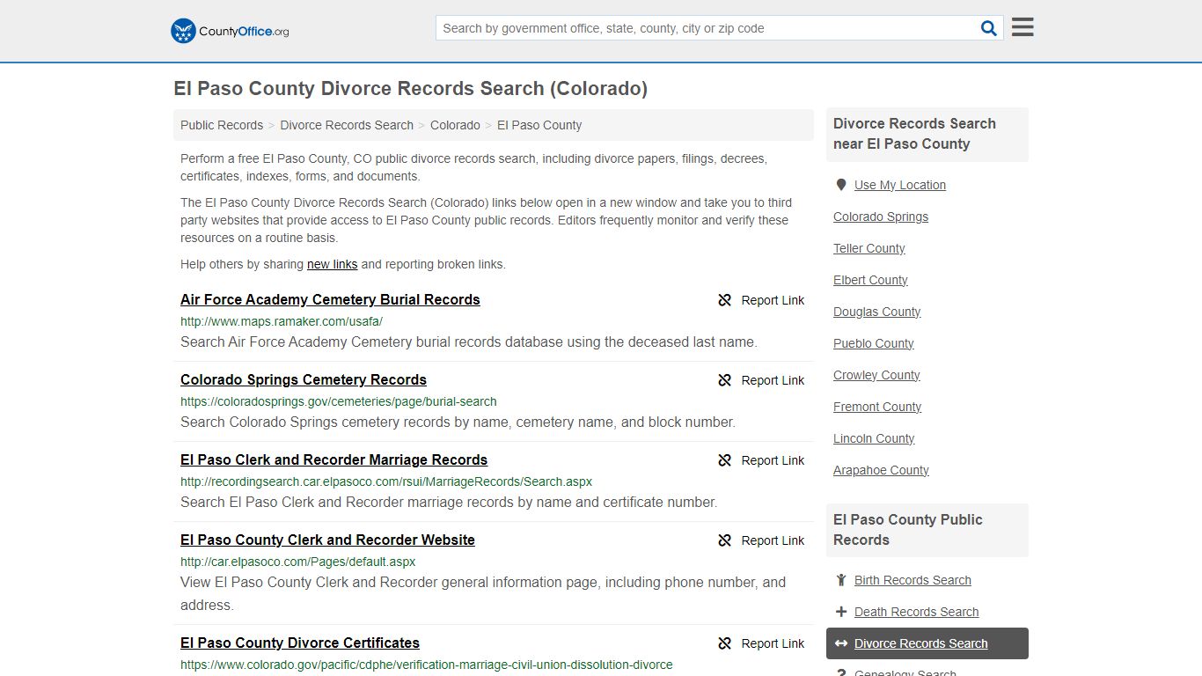Click Report Link text for Clerk Recorder Website
1202x676 pixels.
tap(773, 540)
